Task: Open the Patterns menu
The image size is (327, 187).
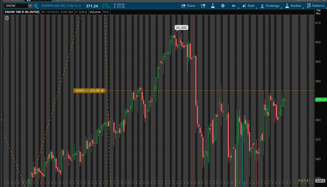Action: pyautogui.click(x=316, y=6)
